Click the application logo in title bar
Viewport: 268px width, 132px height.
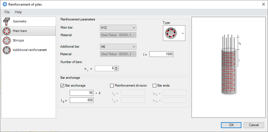click(4, 4)
